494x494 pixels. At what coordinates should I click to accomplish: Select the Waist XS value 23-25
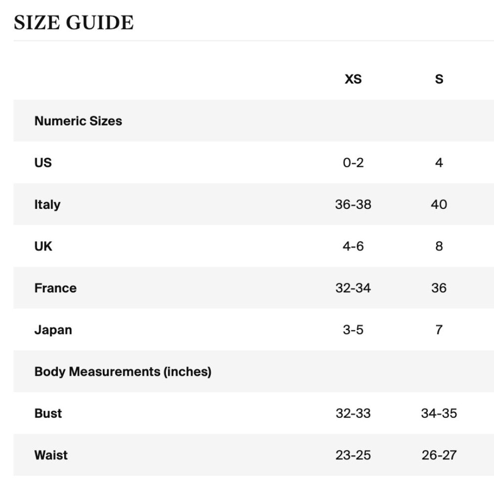point(353,455)
